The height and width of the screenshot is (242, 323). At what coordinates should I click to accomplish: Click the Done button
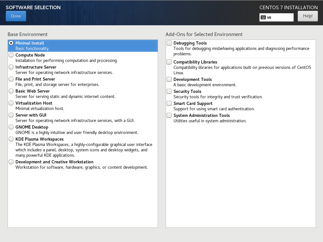[16, 16]
